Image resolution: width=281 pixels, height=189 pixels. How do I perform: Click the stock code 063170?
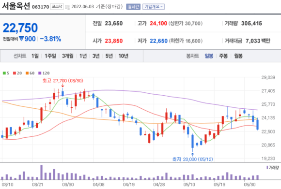pos(40,7)
